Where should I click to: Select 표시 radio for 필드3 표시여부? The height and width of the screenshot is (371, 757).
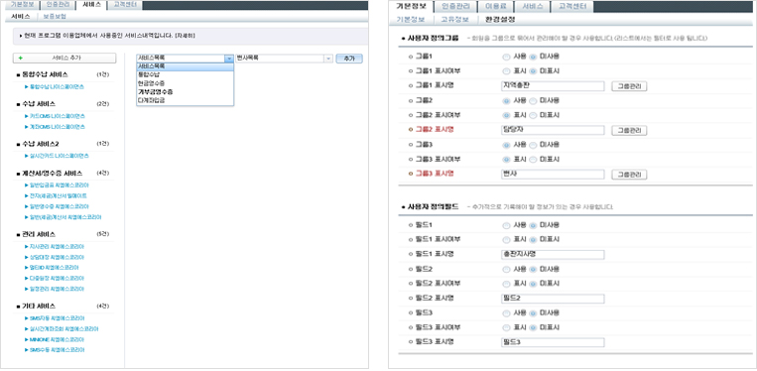pos(506,327)
